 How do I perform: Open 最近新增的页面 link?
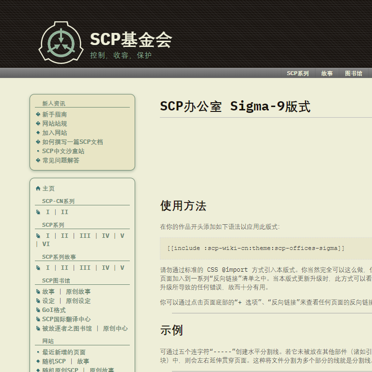click(x=63, y=352)
